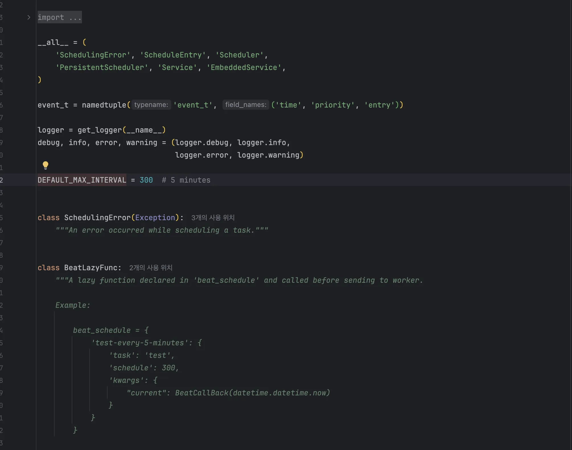Open usages via "3개의 사용 위치" on SchedulingError
572x450 pixels.
(213, 217)
